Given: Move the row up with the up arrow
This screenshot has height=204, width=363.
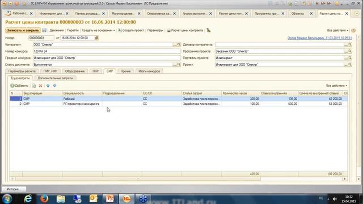Looking at the screenshot, I should (x=48, y=86).
